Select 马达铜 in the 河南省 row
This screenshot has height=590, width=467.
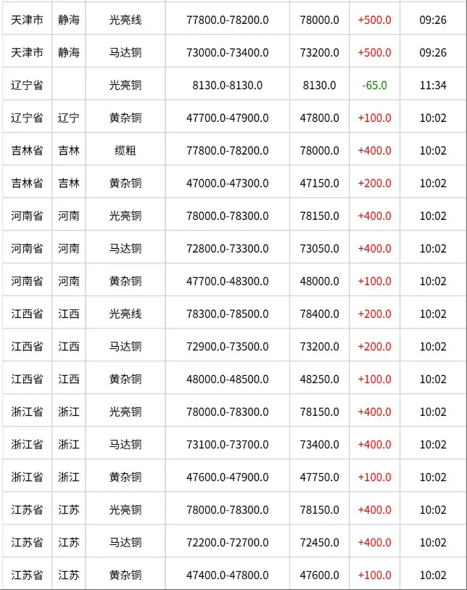tap(125, 249)
